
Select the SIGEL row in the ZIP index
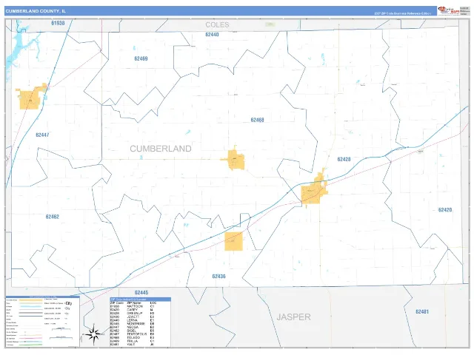tap(133, 331)
